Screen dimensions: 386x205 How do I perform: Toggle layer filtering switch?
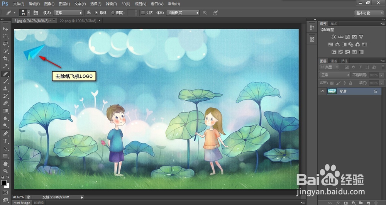pos(383,67)
